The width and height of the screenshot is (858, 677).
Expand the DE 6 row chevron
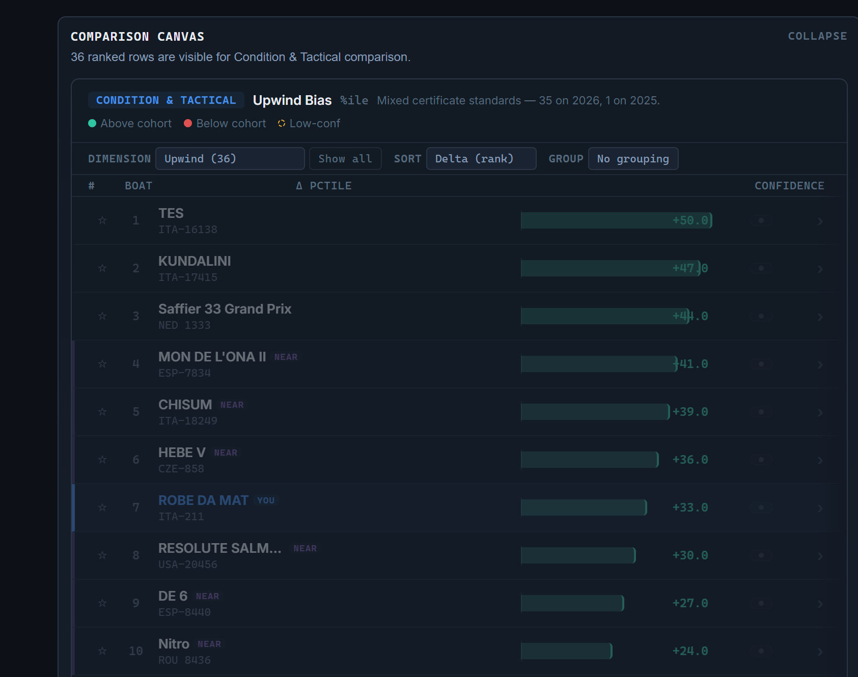pyautogui.click(x=820, y=604)
